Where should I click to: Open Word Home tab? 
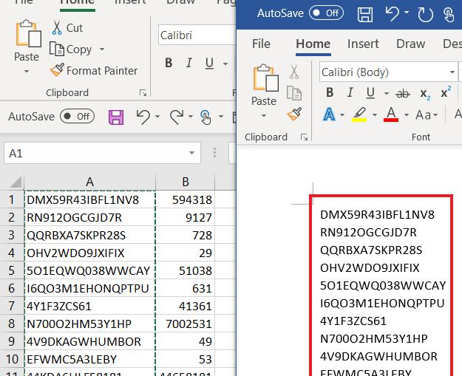313,44
